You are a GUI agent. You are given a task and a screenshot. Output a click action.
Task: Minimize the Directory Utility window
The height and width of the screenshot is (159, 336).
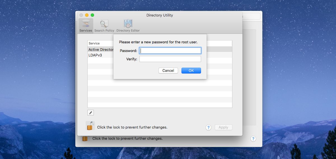(87, 15)
